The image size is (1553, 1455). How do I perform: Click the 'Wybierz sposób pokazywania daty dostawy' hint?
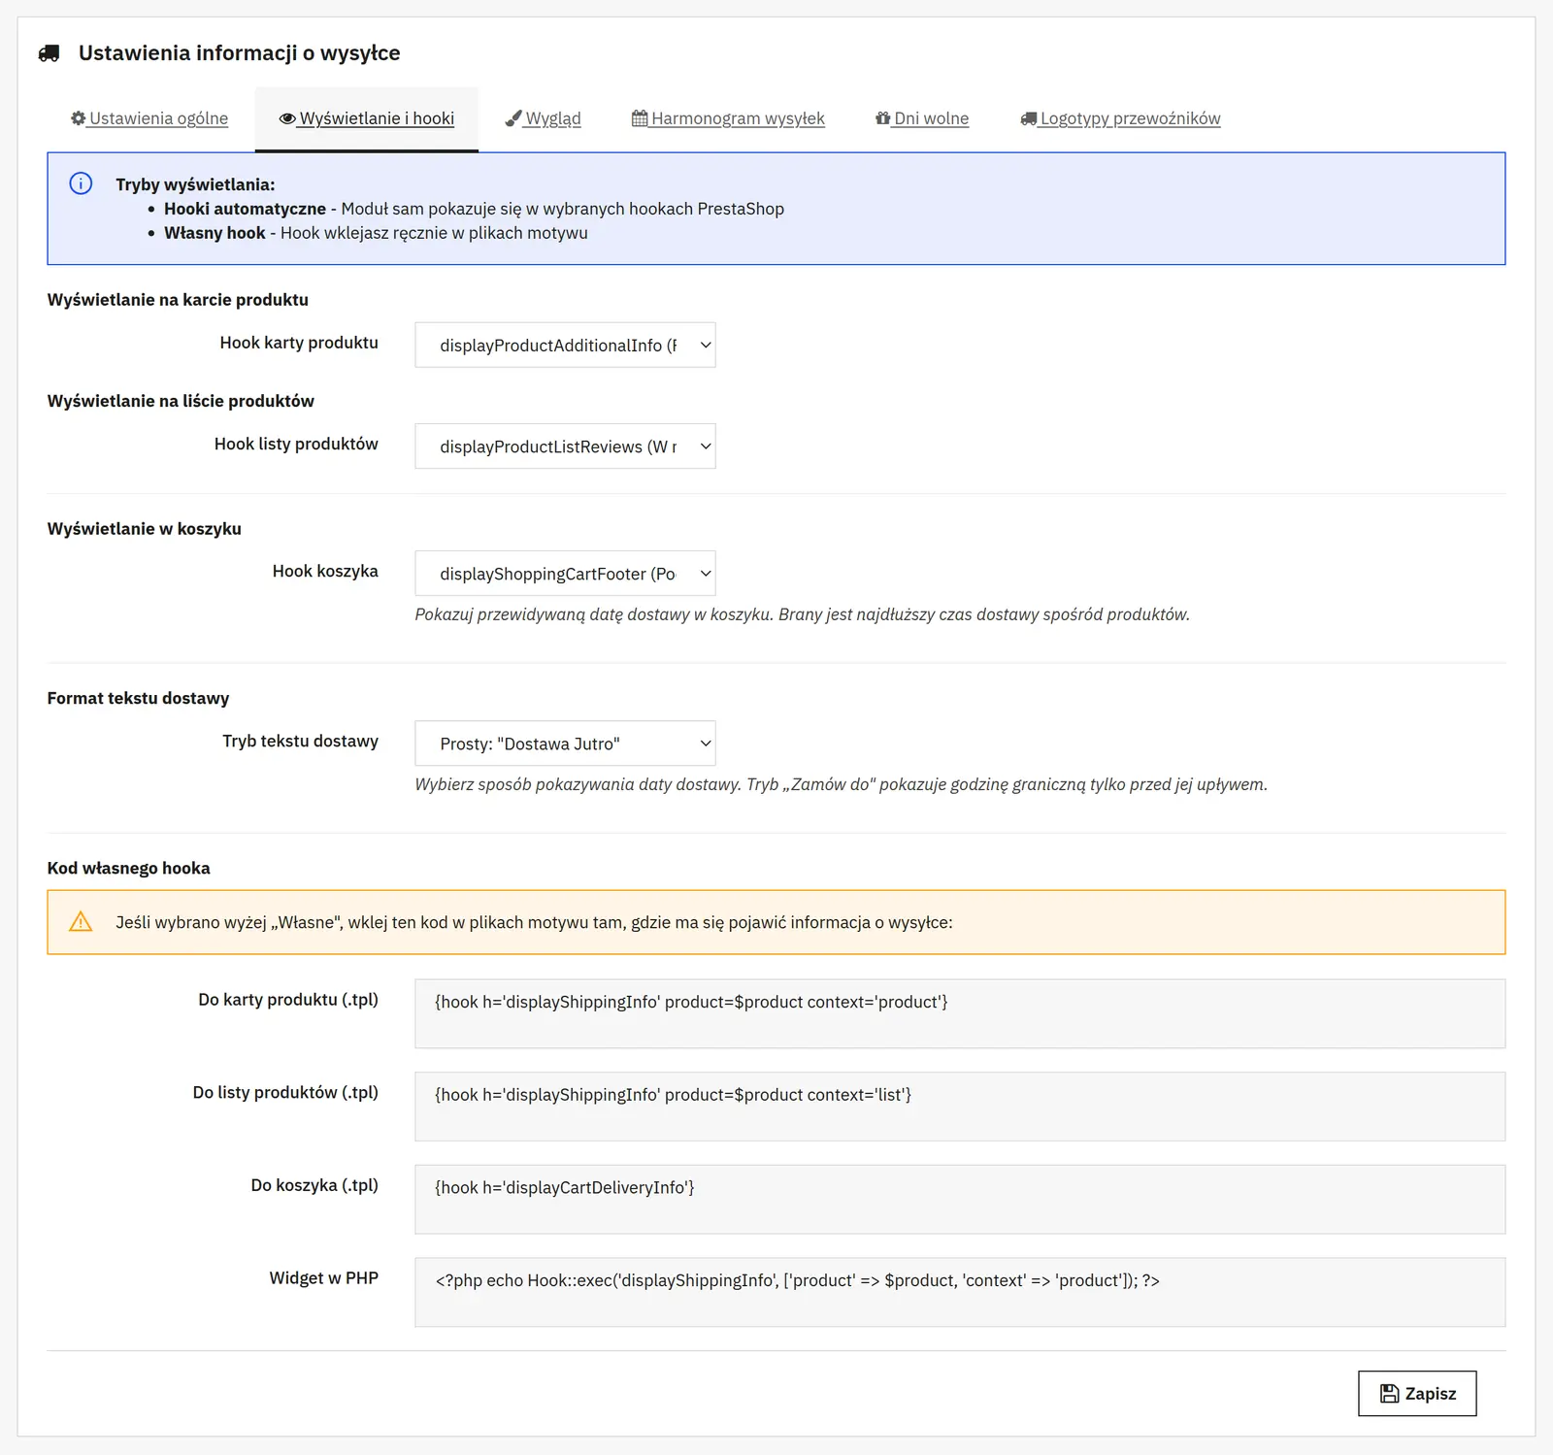(841, 784)
